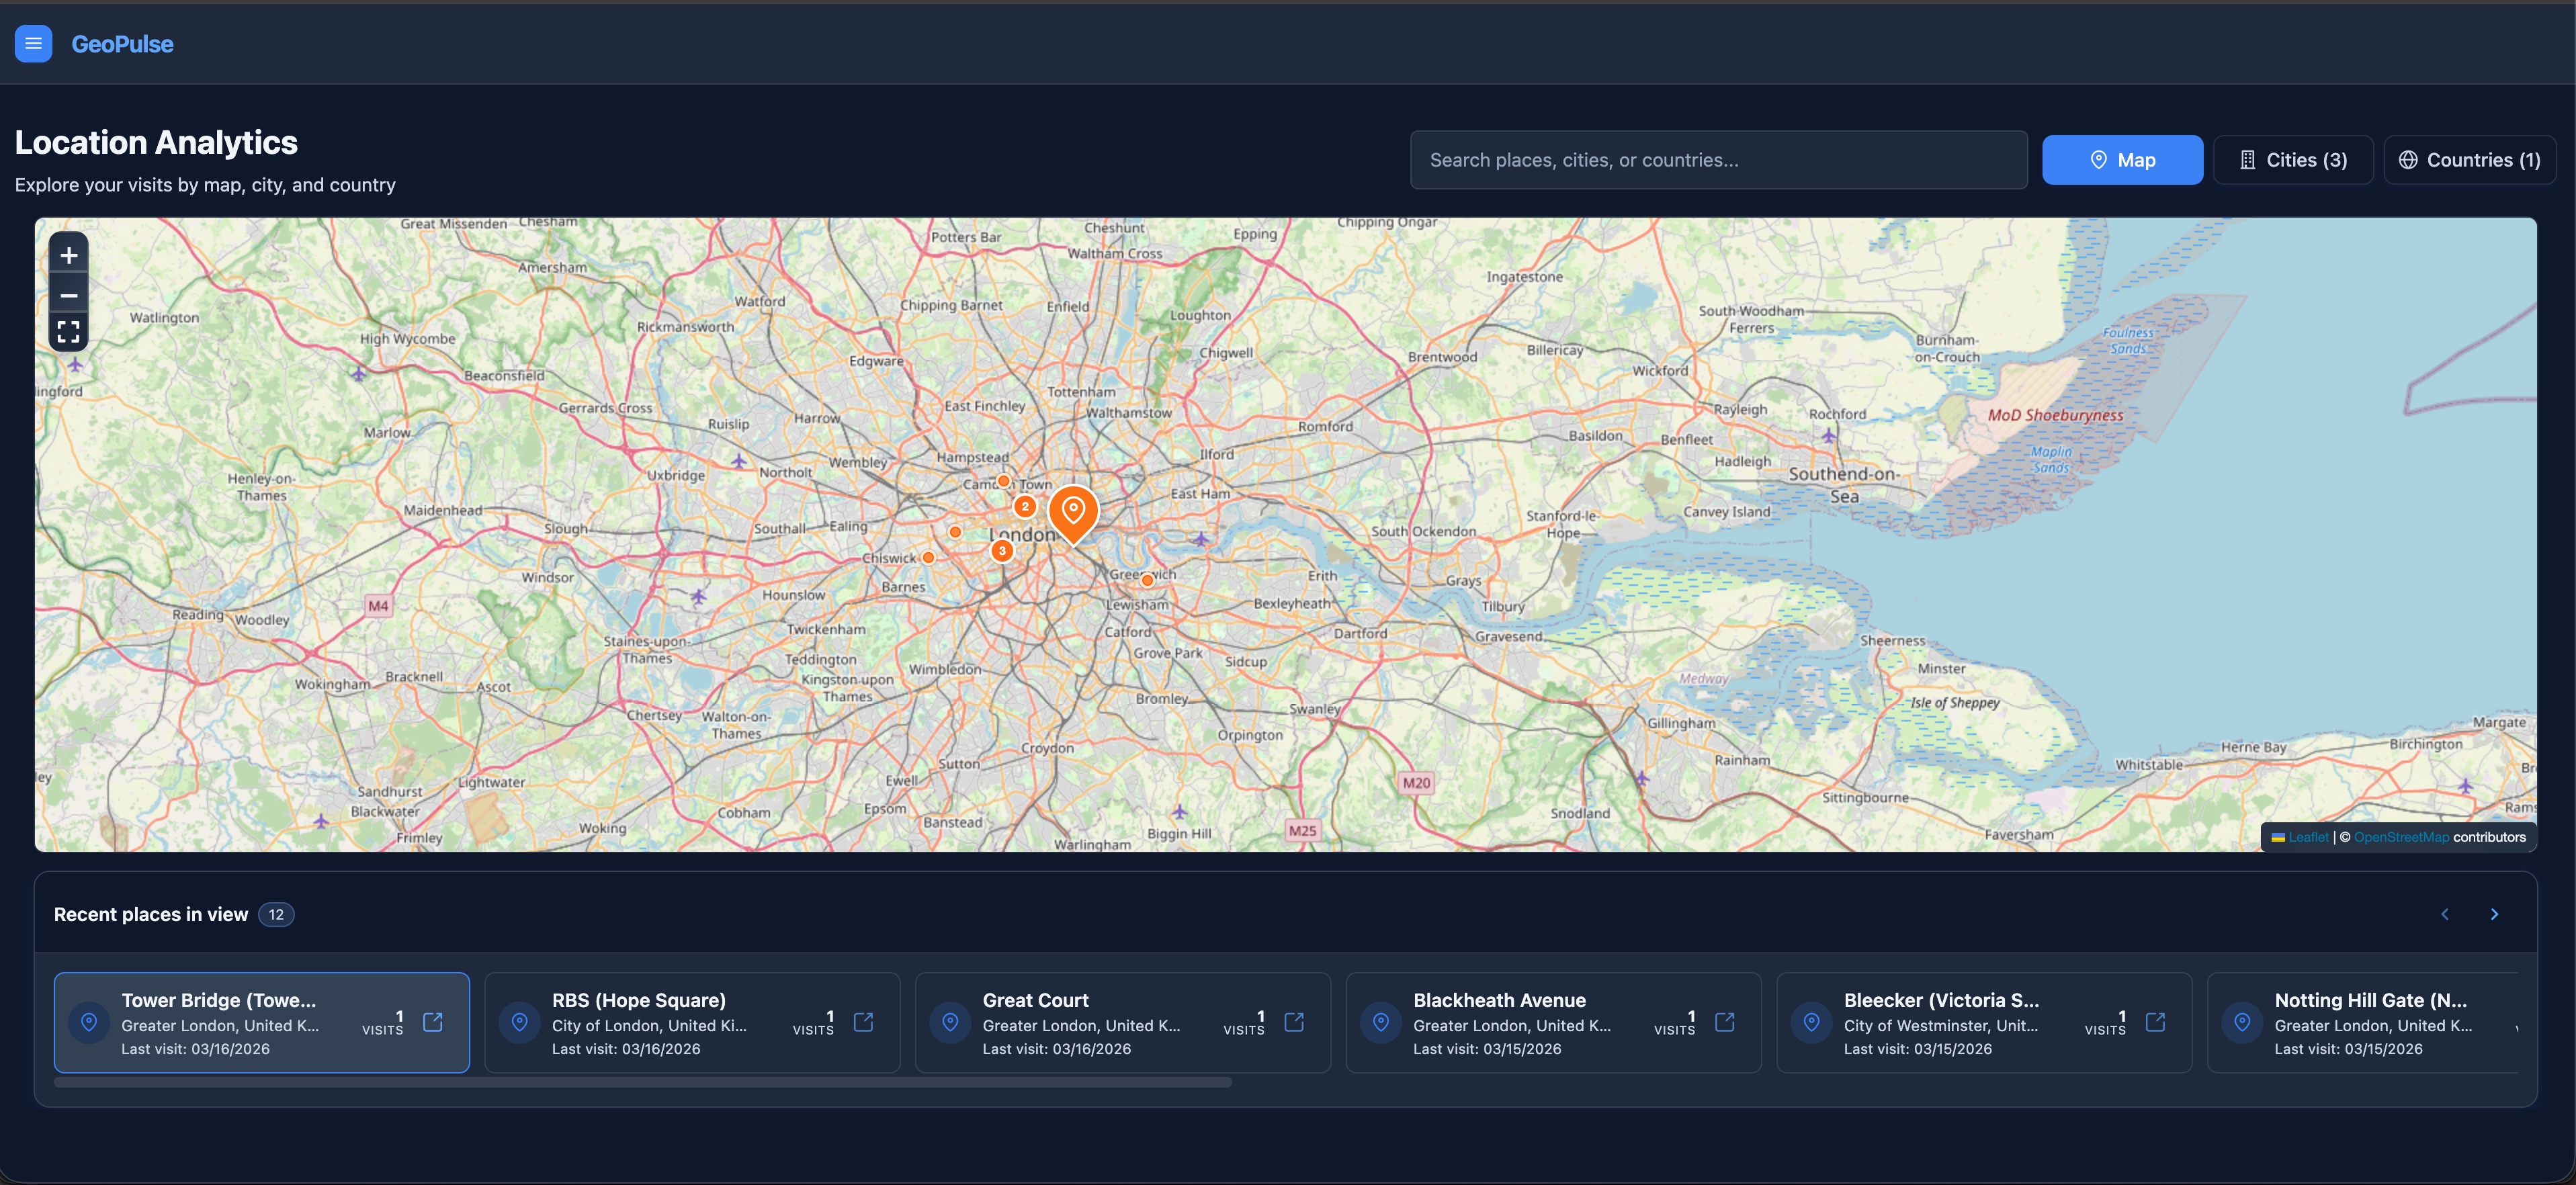This screenshot has width=2576, height=1185.
Task: Click the orange dot near Camden Town
Action: (x=1003, y=481)
